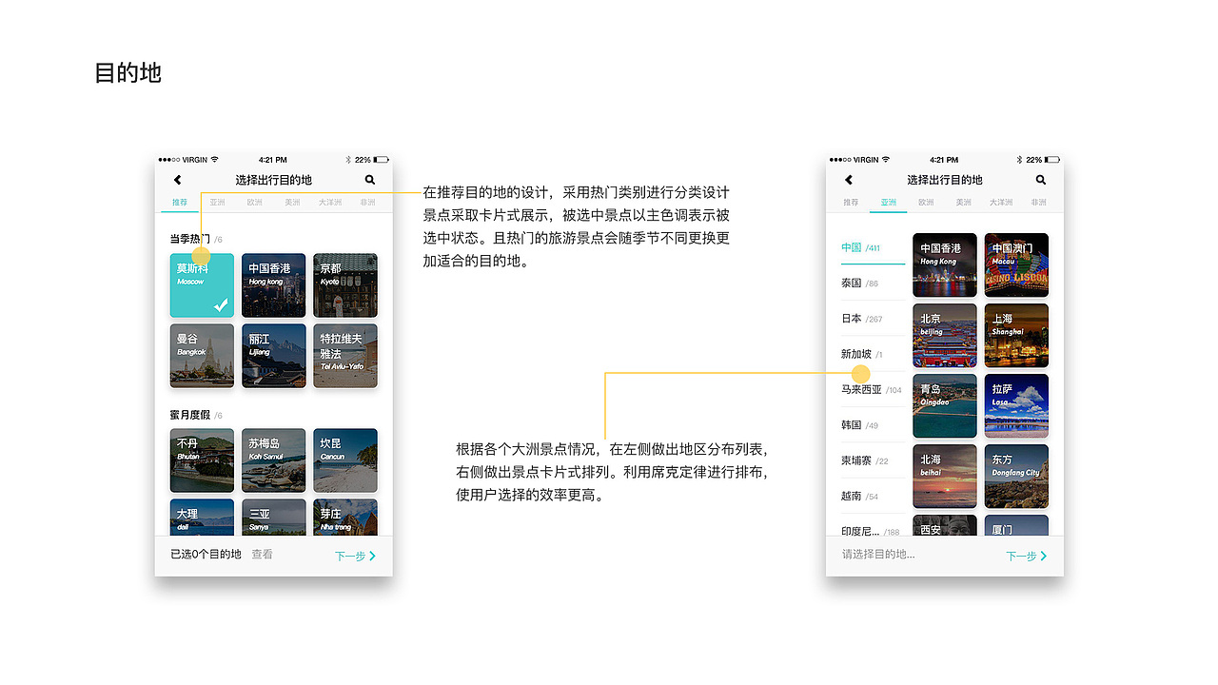The height and width of the screenshot is (685, 1218).
Task: Tap the back arrow on the Asia destination screen
Action: pyautogui.click(x=848, y=180)
